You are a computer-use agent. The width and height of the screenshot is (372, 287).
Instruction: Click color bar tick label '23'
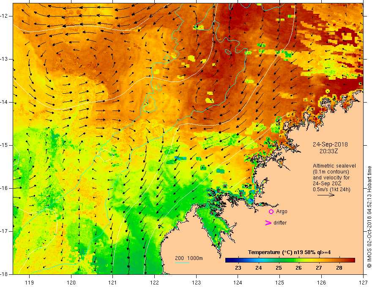238,268
